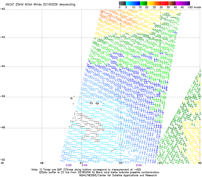Select the purple 45-50 knot legend segment
This screenshot has height=177, width=202.
tap(186, 3)
